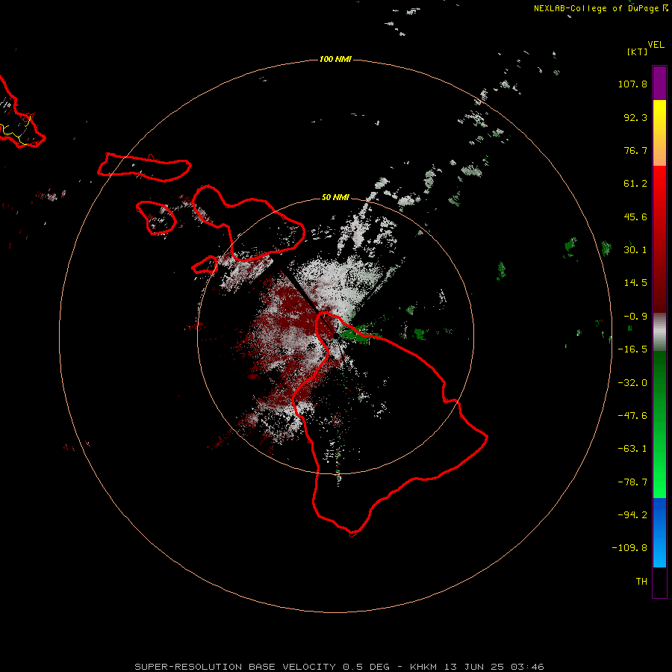The width and height of the screenshot is (672, 672).
Task: Click the 30.1 legend value
Action: click(635, 250)
